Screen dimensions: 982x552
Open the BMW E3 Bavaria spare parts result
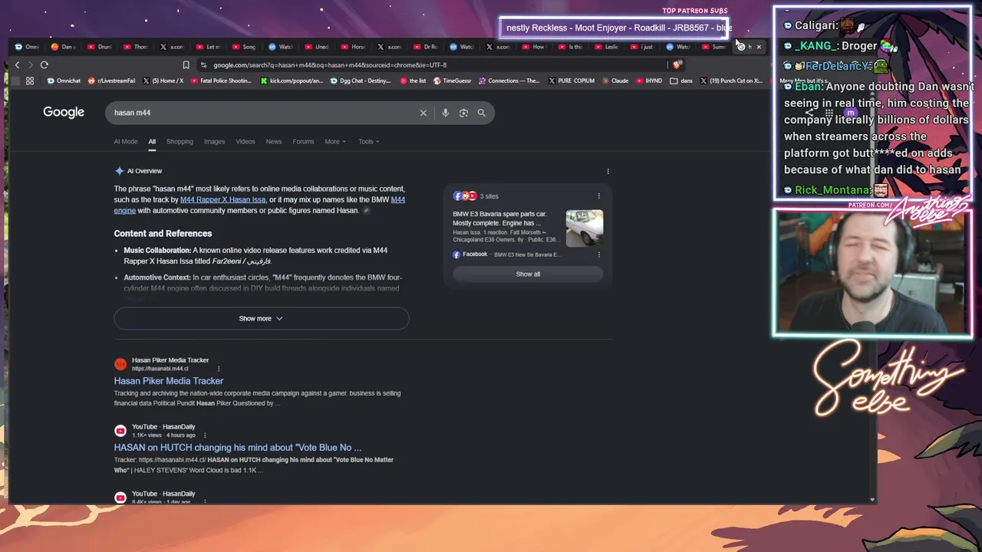(x=499, y=219)
